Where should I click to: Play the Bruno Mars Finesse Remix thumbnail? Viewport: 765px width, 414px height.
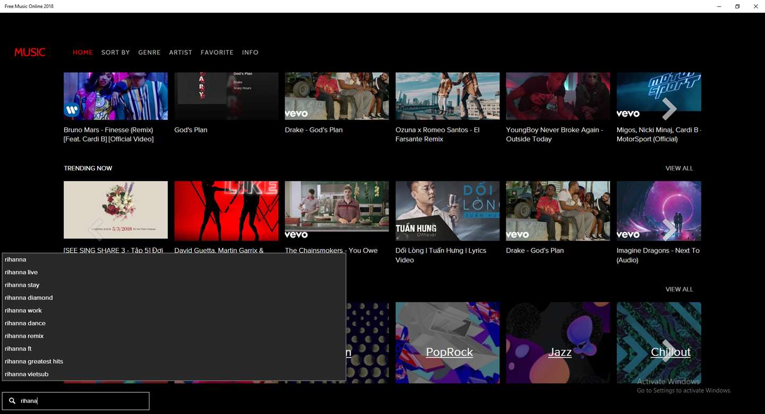click(116, 96)
